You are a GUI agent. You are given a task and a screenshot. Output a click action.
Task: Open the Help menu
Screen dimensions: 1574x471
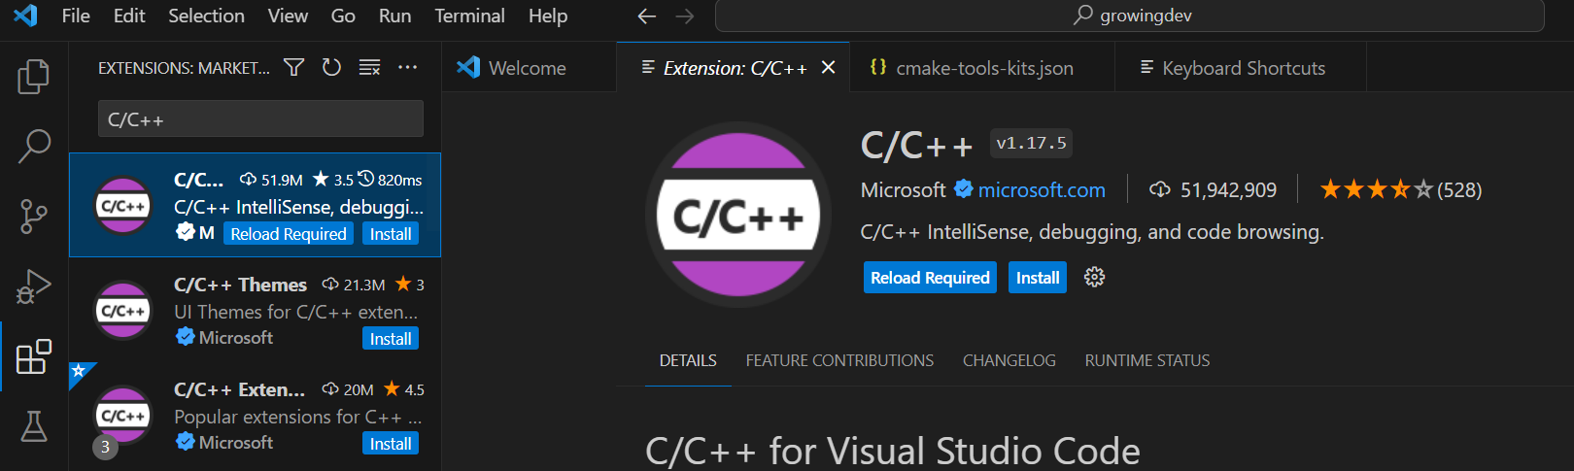548,16
